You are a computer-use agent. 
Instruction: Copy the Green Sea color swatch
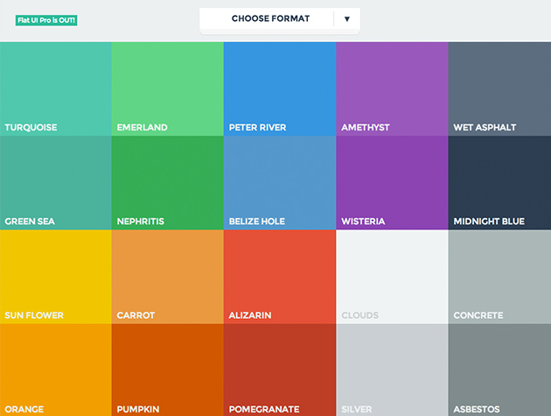click(x=56, y=183)
